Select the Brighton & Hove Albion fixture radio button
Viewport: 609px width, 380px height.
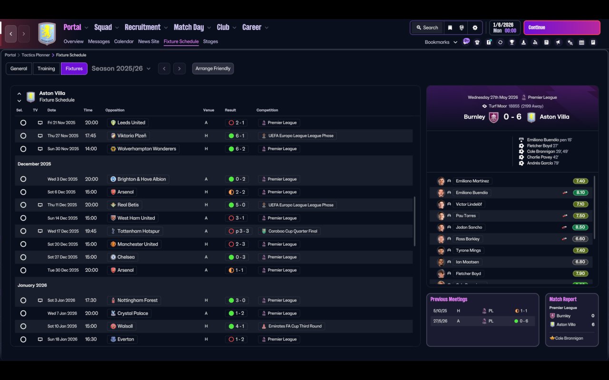[23, 179]
